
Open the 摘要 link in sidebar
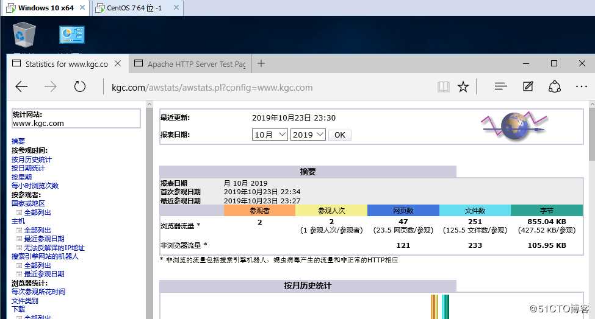click(18, 141)
